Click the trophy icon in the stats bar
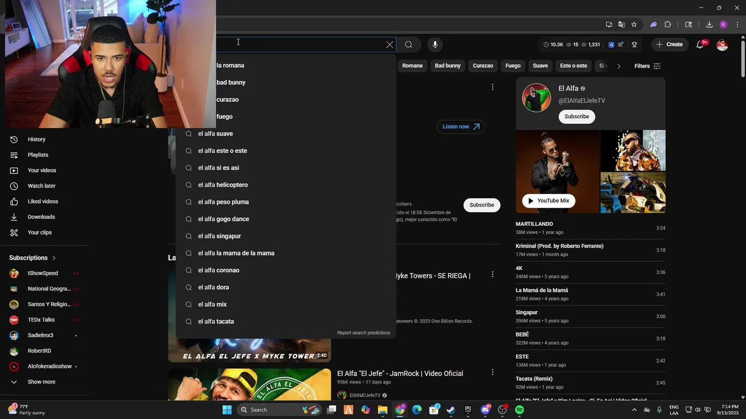 pyautogui.click(x=634, y=45)
